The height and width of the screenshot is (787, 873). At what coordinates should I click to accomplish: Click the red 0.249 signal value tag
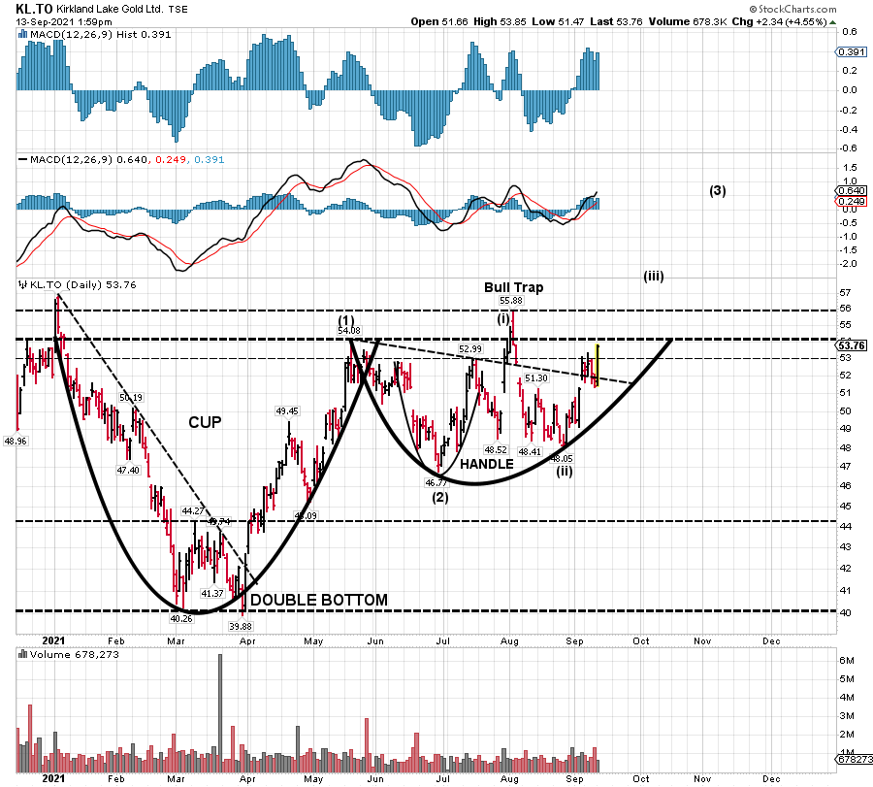point(850,202)
